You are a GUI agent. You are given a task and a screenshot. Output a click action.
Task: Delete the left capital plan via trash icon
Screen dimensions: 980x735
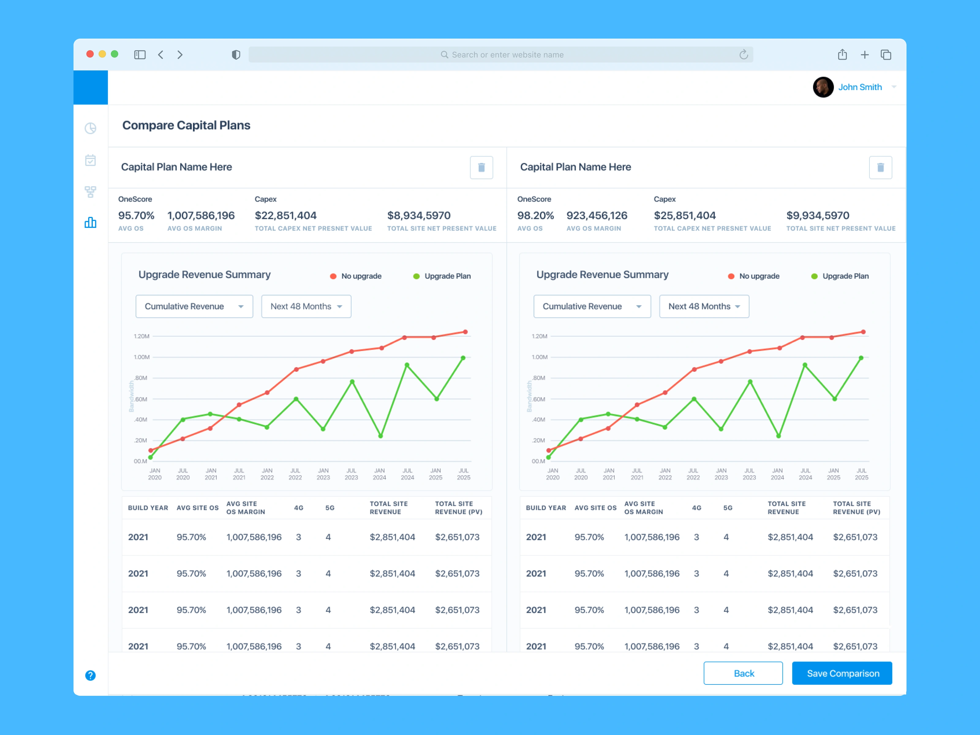(481, 168)
